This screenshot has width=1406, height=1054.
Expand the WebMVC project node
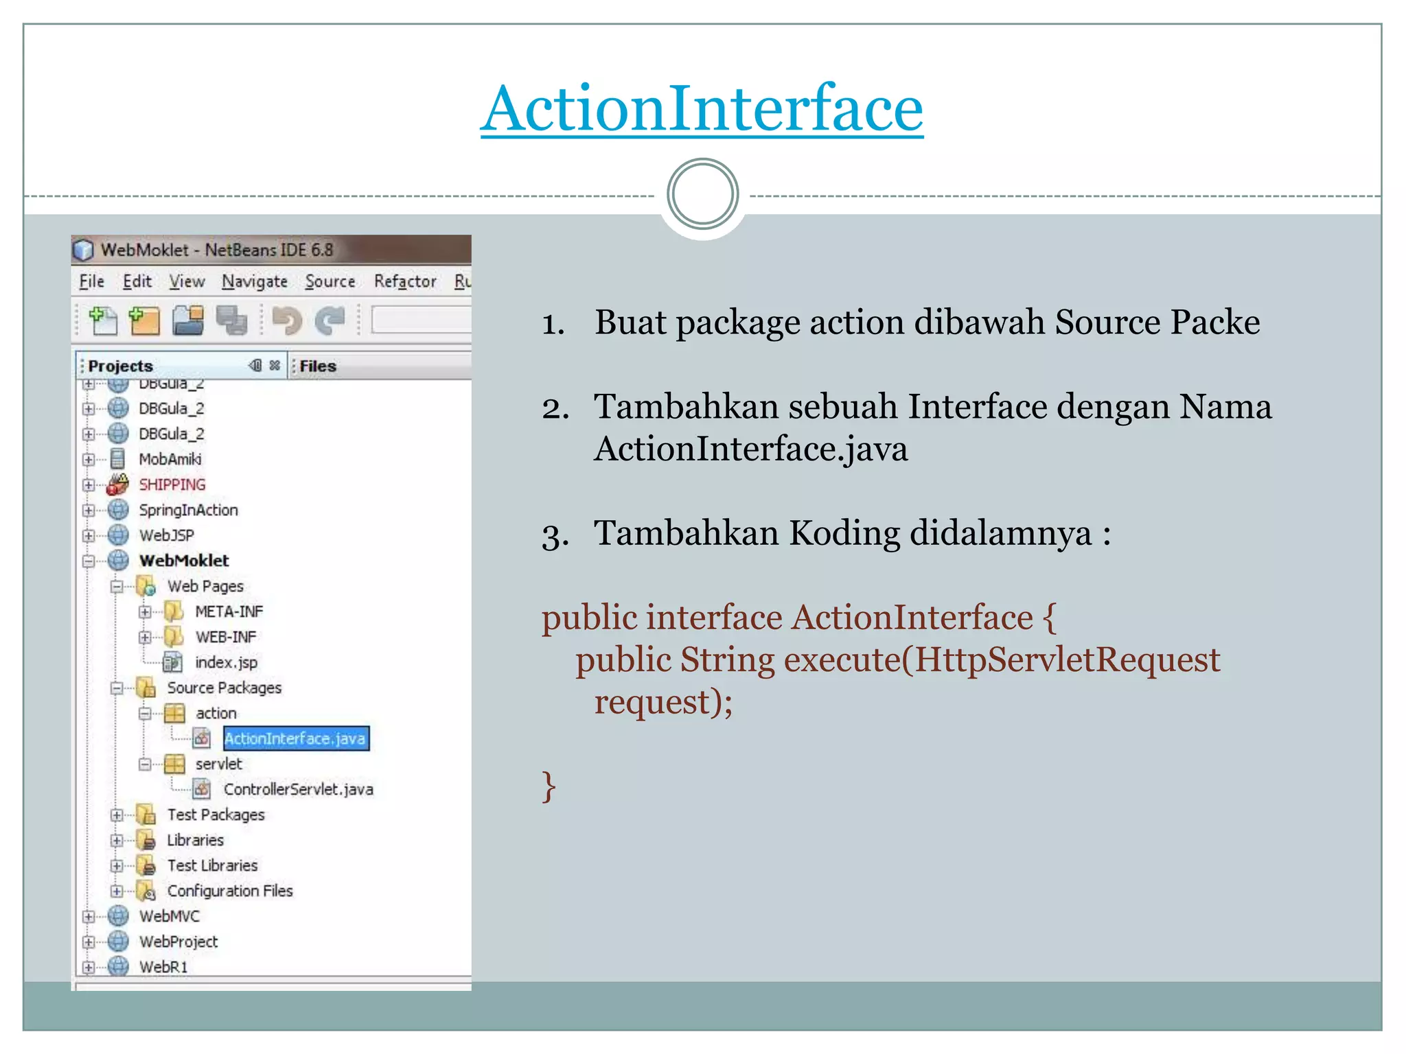pyautogui.click(x=89, y=917)
